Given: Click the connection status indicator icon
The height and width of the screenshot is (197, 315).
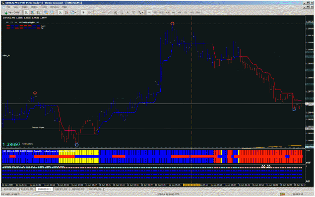Looking at the screenshot, I should (x=283, y=194).
